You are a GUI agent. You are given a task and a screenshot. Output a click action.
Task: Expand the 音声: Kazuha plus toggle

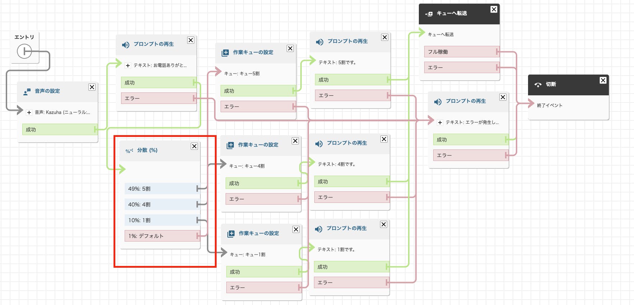tap(29, 113)
